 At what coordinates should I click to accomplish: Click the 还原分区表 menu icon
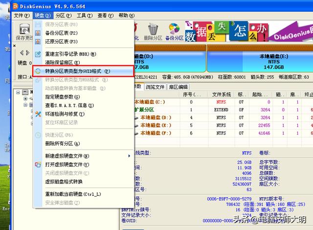[x=38, y=42]
